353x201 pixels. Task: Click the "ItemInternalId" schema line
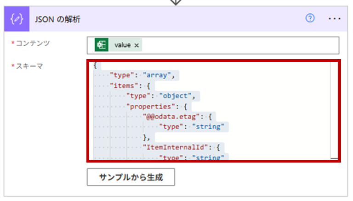point(181,147)
